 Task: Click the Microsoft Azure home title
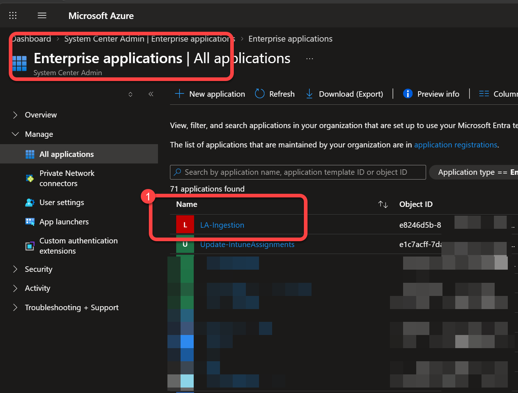(x=101, y=16)
